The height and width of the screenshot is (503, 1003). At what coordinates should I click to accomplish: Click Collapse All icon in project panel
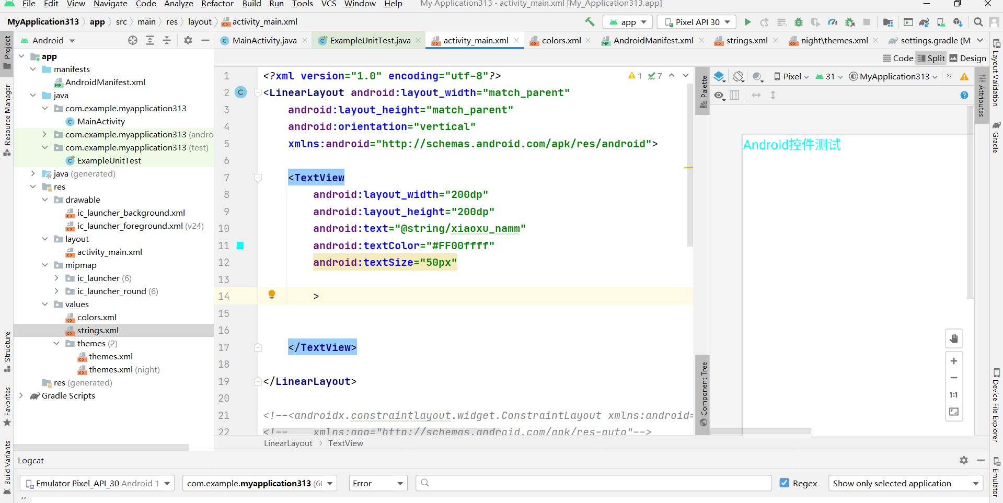pos(167,40)
